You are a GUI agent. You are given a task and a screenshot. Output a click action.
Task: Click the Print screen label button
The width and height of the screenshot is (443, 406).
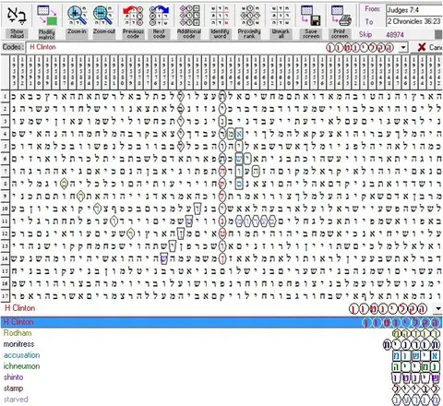tap(340, 34)
